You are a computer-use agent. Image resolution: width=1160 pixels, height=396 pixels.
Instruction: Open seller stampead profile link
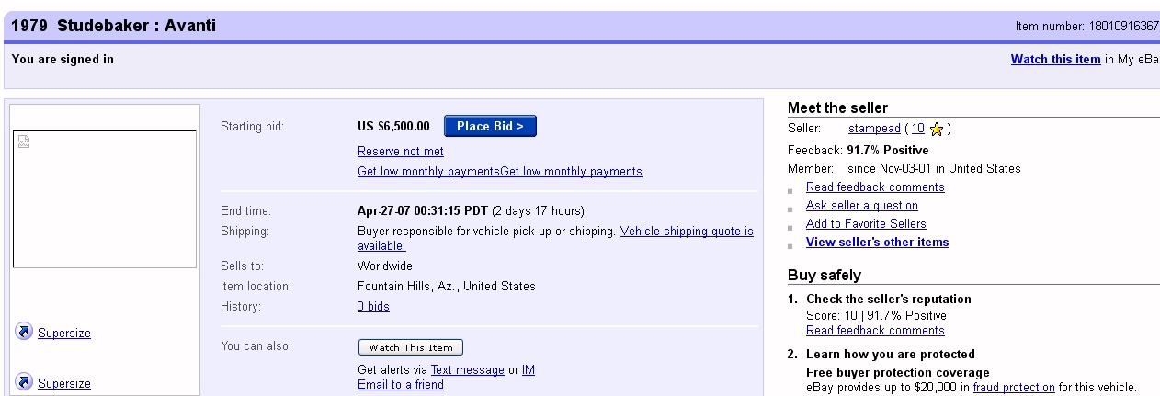[x=873, y=130]
